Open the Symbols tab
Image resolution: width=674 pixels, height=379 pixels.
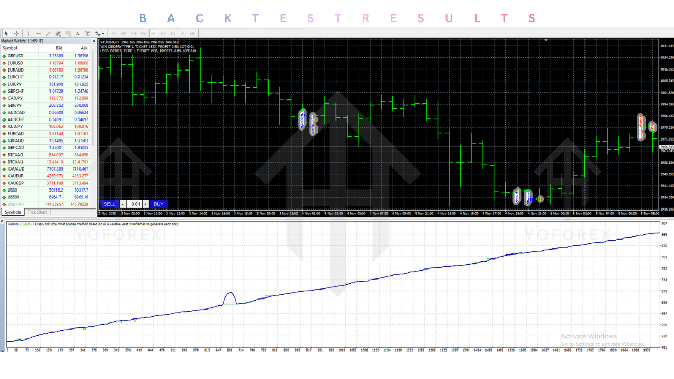click(13, 212)
